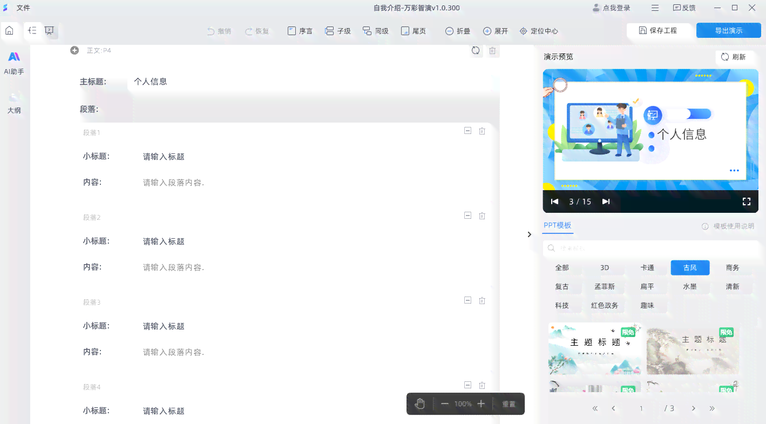Expand nodes with 展开
Viewport: 766px width, 424px height.
(496, 31)
